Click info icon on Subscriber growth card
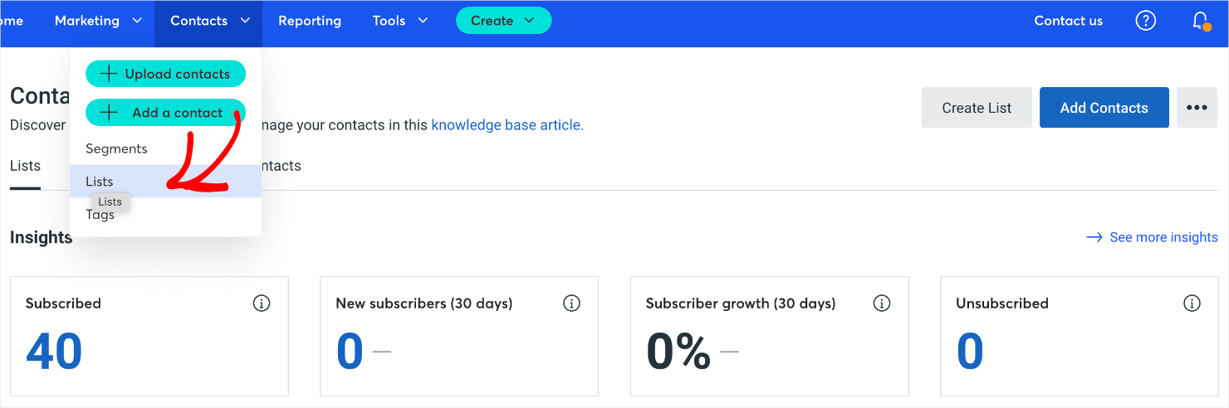This screenshot has height=408, width=1229. (x=882, y=304)
